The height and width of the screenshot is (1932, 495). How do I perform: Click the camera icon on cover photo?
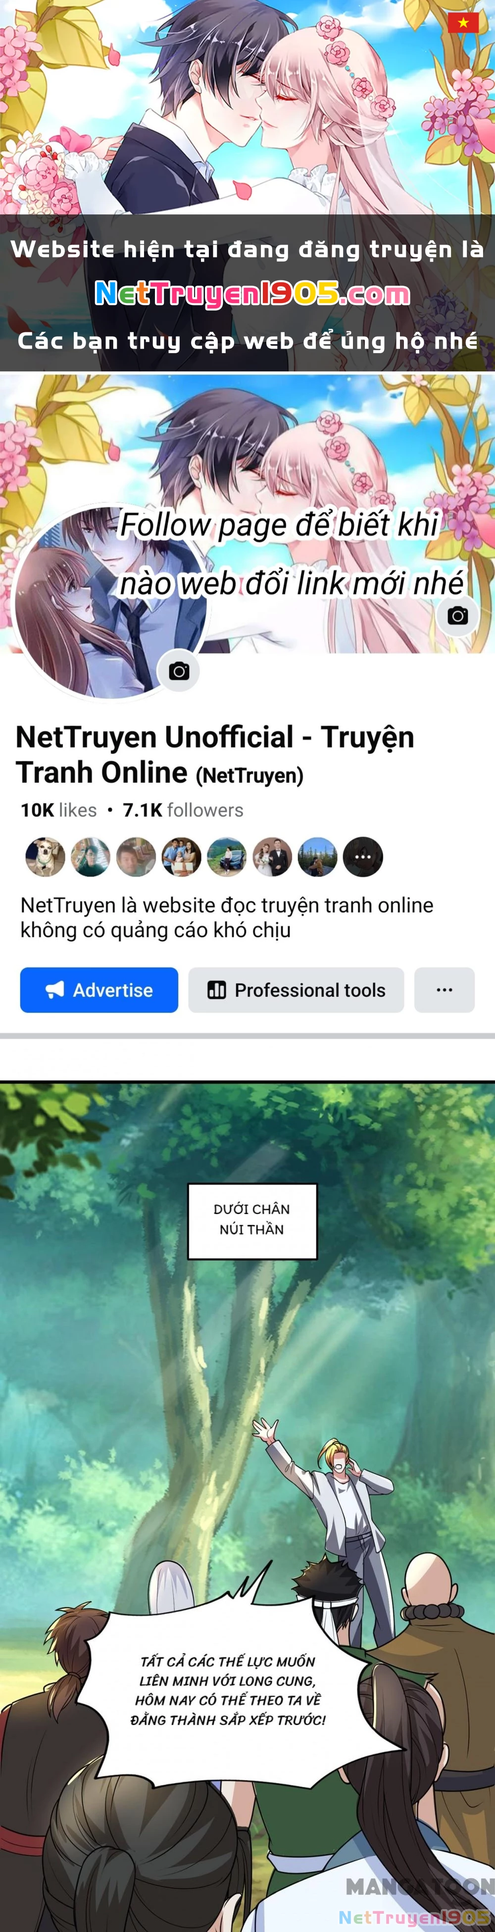click(457, 616)
